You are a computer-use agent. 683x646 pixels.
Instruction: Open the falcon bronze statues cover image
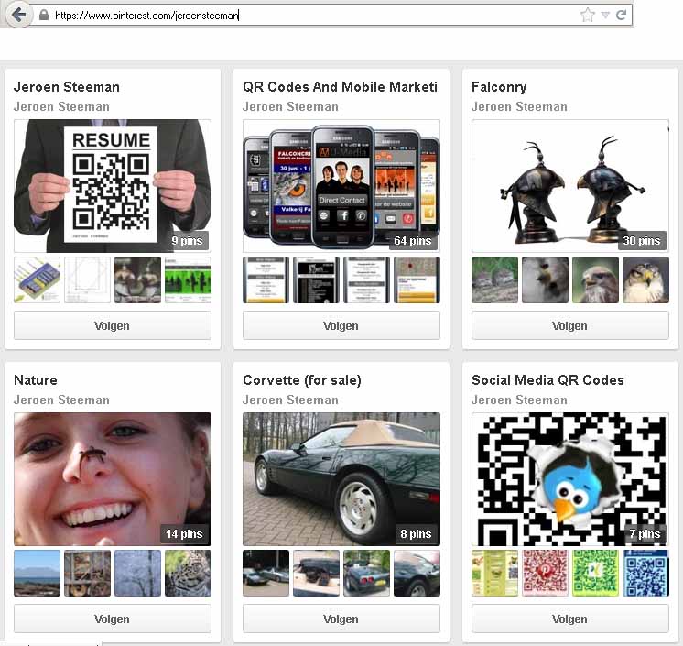569,186
